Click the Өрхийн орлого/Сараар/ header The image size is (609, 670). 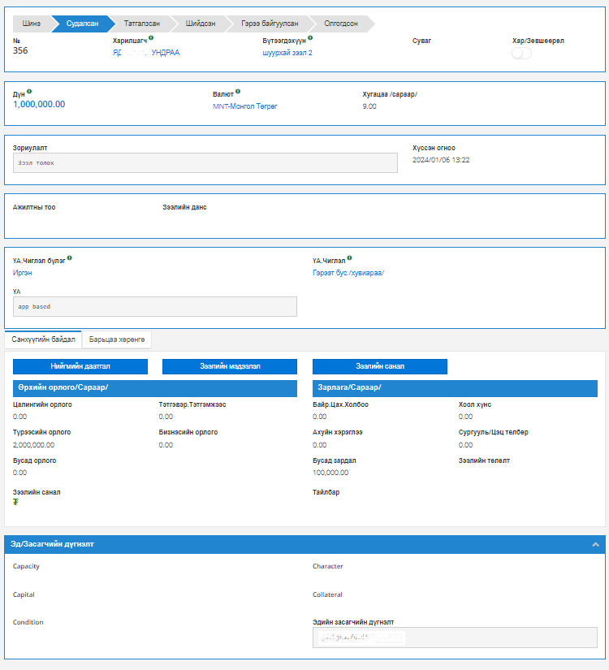[155, 388]
